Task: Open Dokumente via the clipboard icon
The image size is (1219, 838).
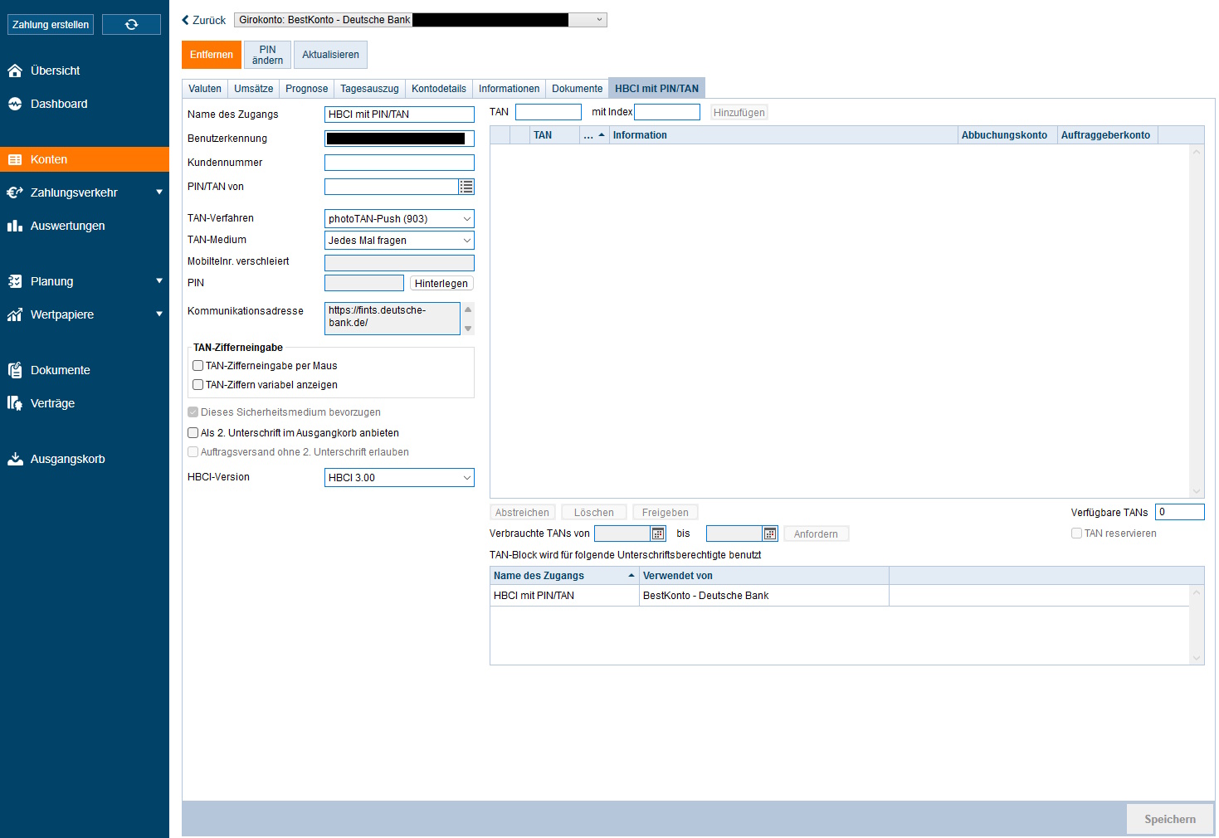Action: pyautogui.click(x=15, y=370)
